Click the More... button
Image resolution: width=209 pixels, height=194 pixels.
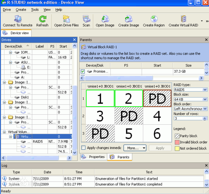click(135, 148)
